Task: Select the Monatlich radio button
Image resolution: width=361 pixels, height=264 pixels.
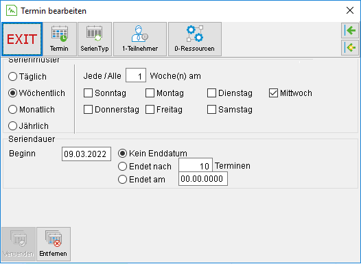Action: point(12,110)
